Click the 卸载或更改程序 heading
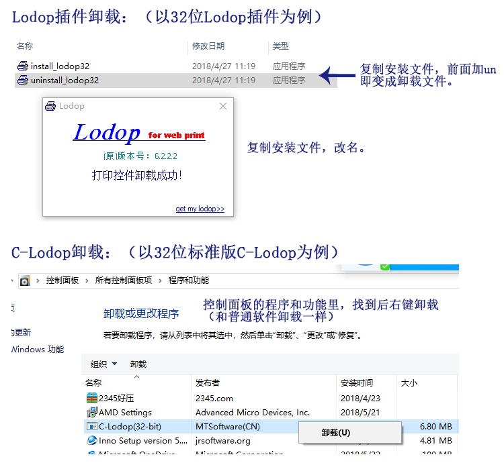 141,313
